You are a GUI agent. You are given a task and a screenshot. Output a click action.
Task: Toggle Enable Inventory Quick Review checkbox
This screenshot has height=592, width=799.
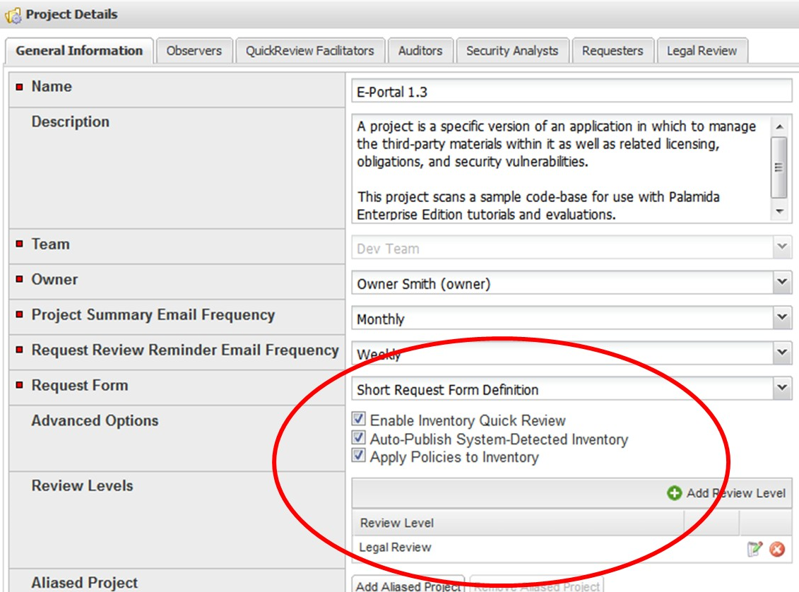pos(359,420)
